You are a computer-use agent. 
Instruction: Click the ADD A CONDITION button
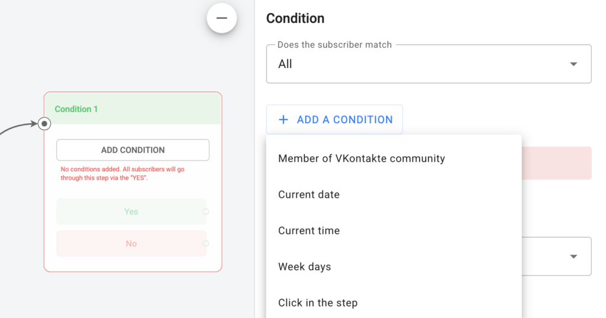(x=334, y=120)
